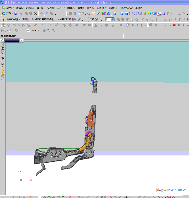
Task: Click the right green arrow icon
Action: 137,25
